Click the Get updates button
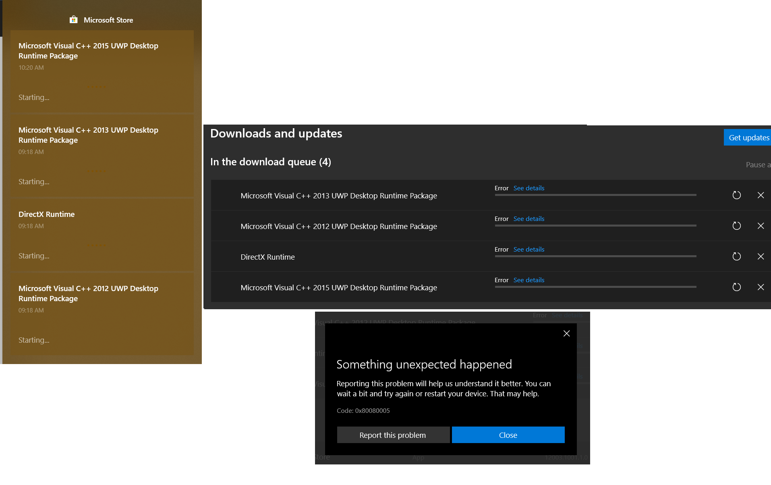Viewport: 771px width, 485px height. (747, 137)
